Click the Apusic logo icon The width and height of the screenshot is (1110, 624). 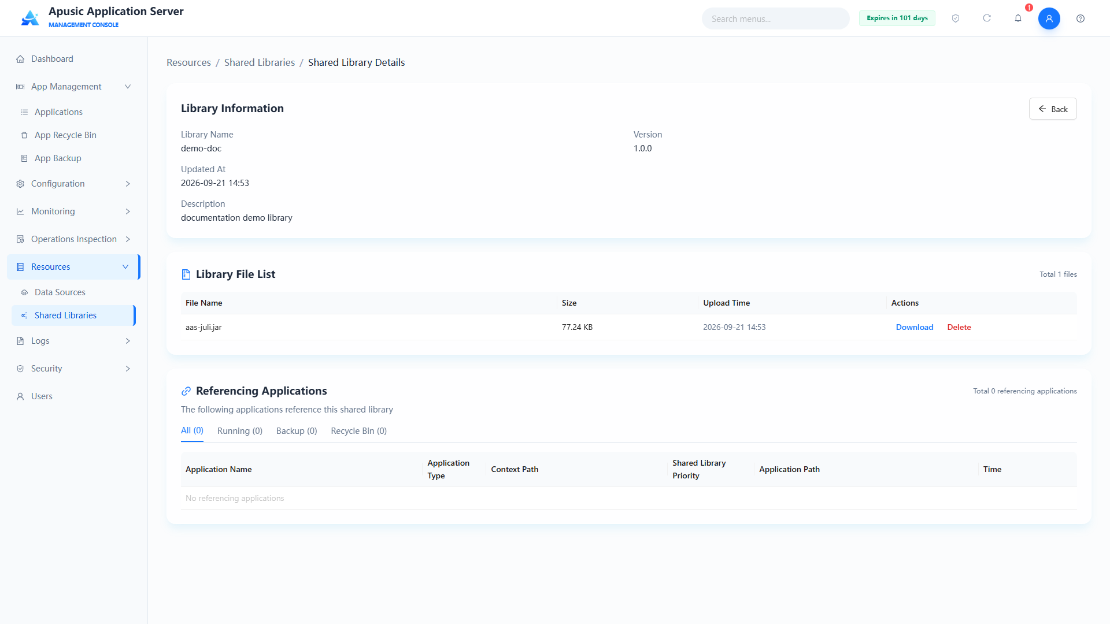pos(30,18)
